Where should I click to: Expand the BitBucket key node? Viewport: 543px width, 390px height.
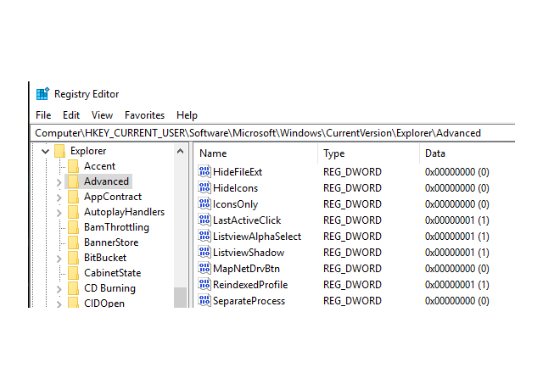point(59,259)
